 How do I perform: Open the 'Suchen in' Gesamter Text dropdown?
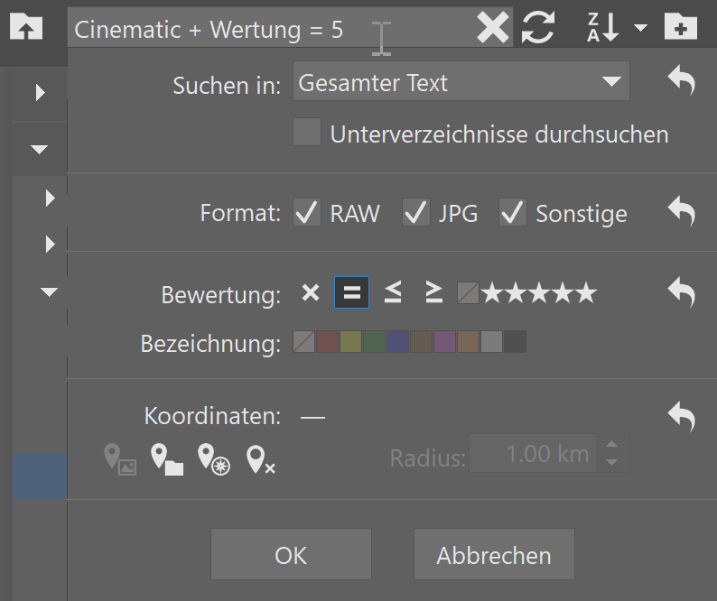coord(461,81)
